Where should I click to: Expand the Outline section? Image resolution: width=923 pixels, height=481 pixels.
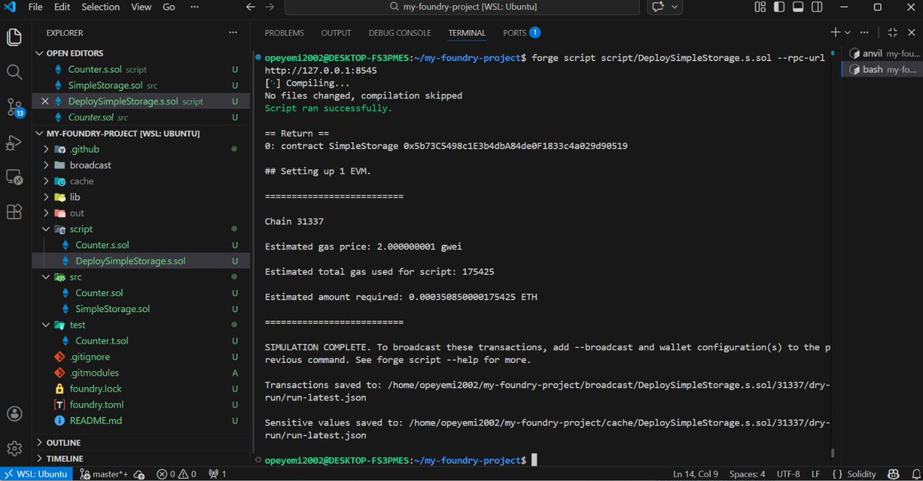coord(142,443)
